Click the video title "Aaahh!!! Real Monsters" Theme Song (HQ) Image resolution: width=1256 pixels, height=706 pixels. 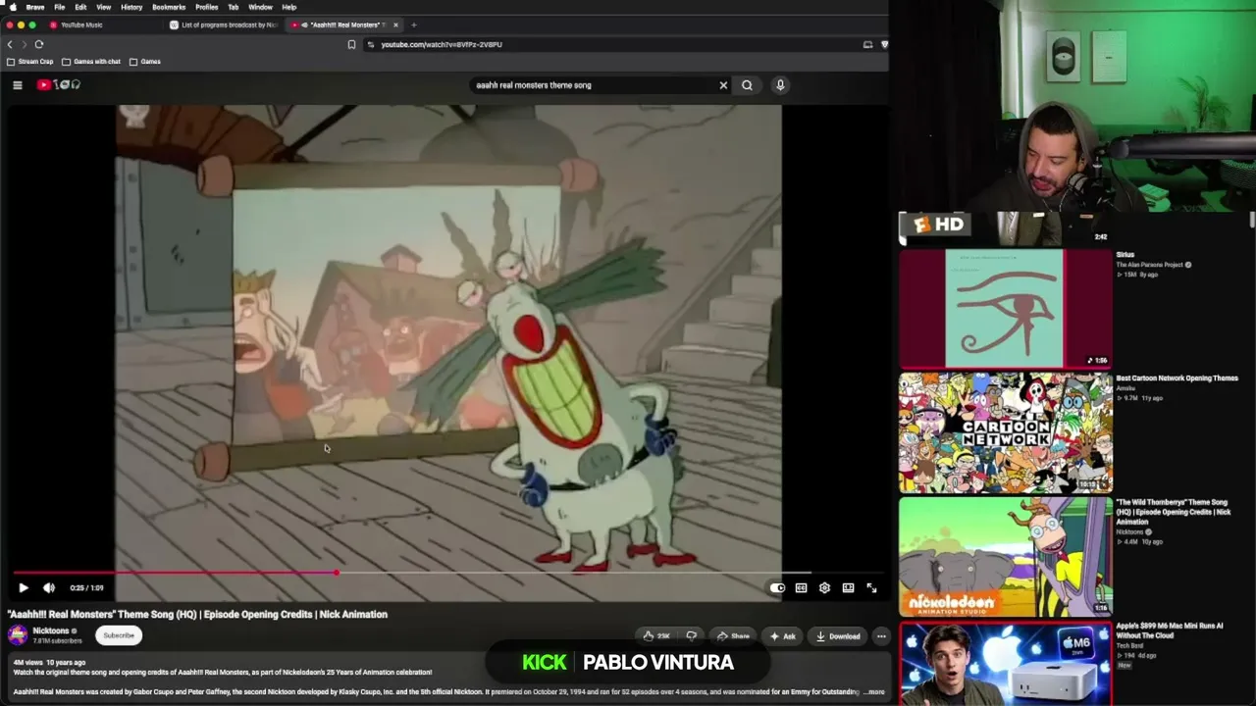point(198,615)
